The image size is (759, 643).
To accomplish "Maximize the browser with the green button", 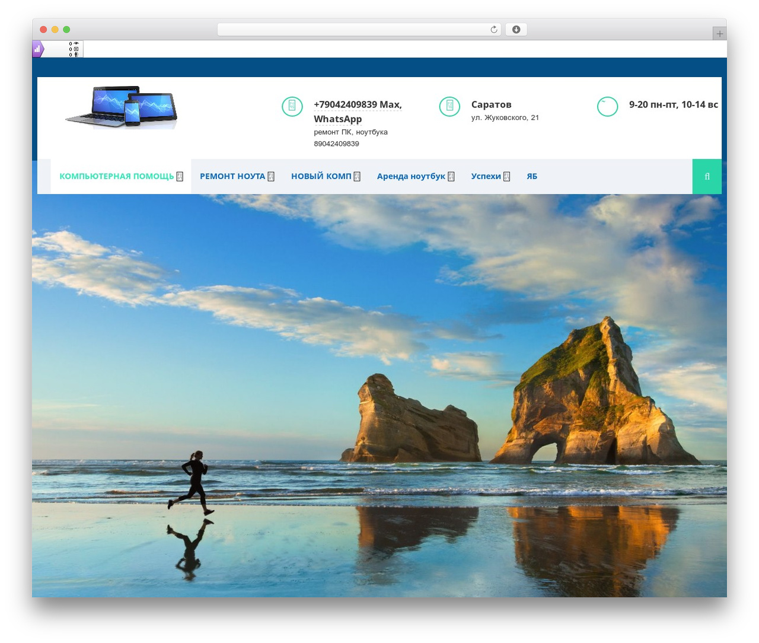I will (x=66, y=30).
